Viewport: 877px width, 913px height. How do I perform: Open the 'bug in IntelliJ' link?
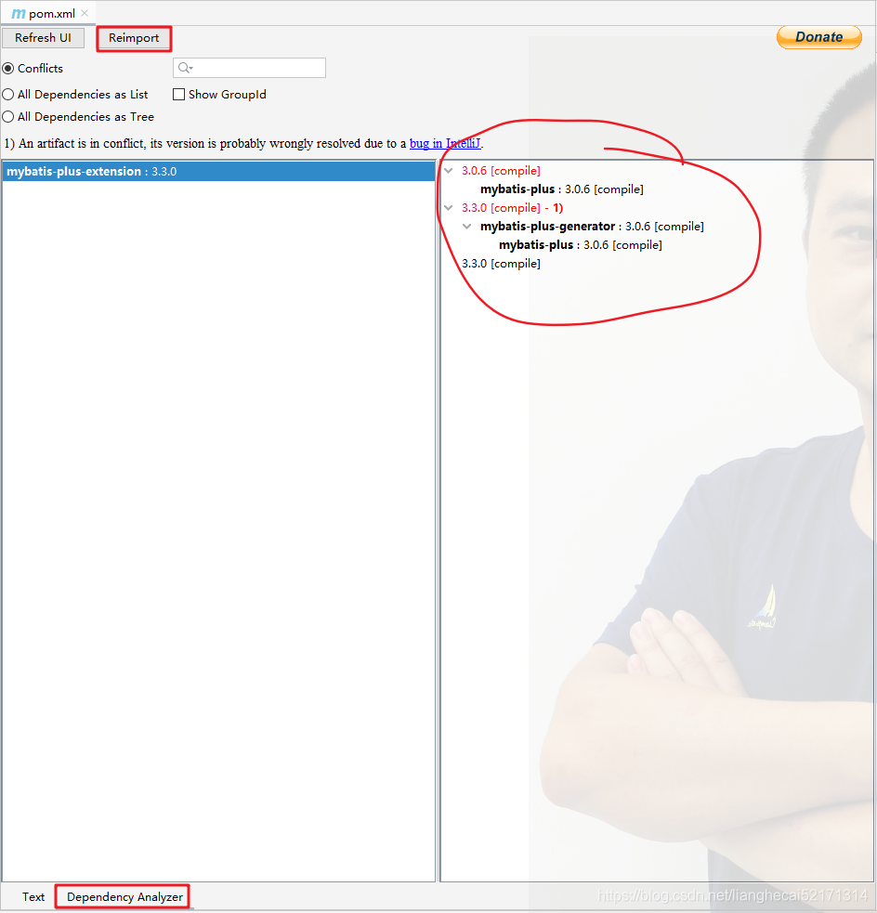(446, 143)
